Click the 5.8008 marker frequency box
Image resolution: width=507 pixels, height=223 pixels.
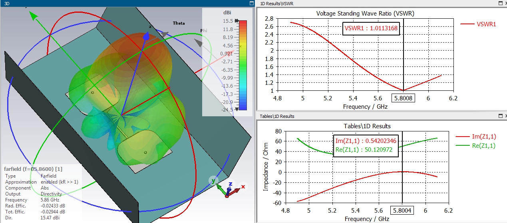(403, 98)
